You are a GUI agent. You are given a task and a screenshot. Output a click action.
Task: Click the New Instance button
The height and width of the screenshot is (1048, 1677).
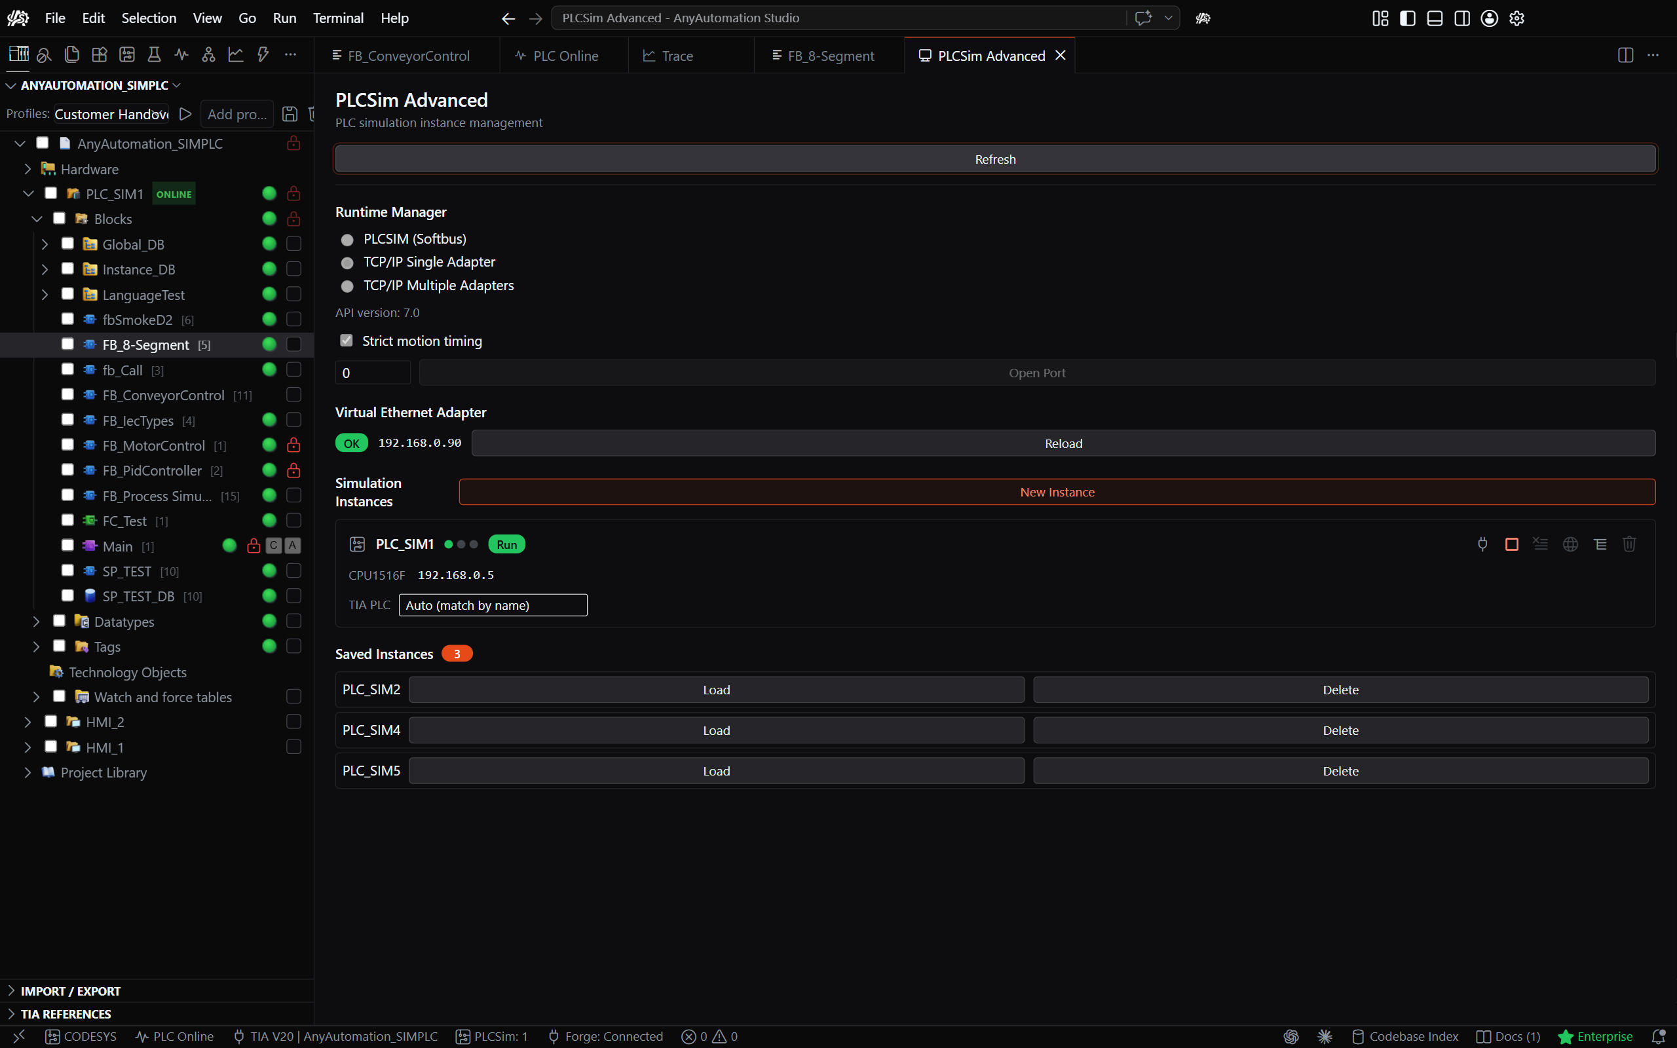[1057, 492]
